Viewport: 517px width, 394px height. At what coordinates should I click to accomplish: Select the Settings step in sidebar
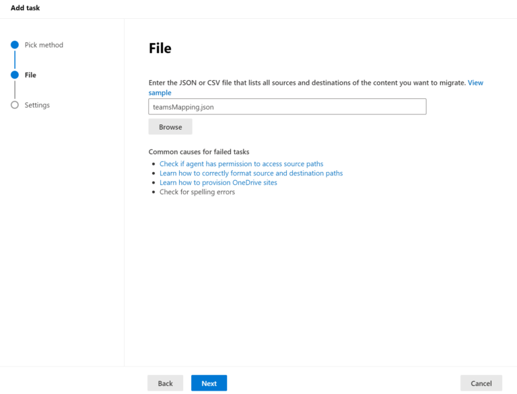(37, 105)
